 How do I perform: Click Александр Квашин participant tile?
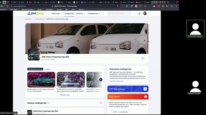195,29
